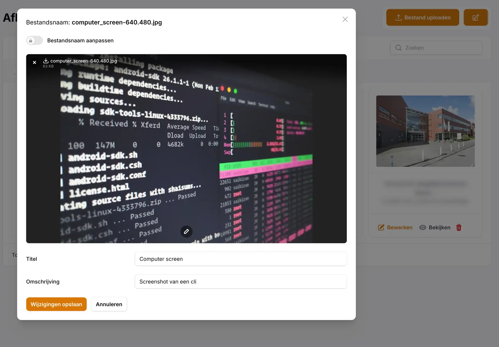This screenshot has width=499, height=347.
Task: Remove uploaded file with the X icon
Action: 35,62
